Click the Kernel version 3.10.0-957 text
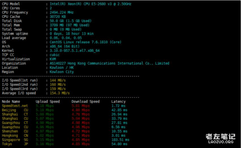This screenshot has height=148, width=241. pyautogui.click(x=75, y=50)
